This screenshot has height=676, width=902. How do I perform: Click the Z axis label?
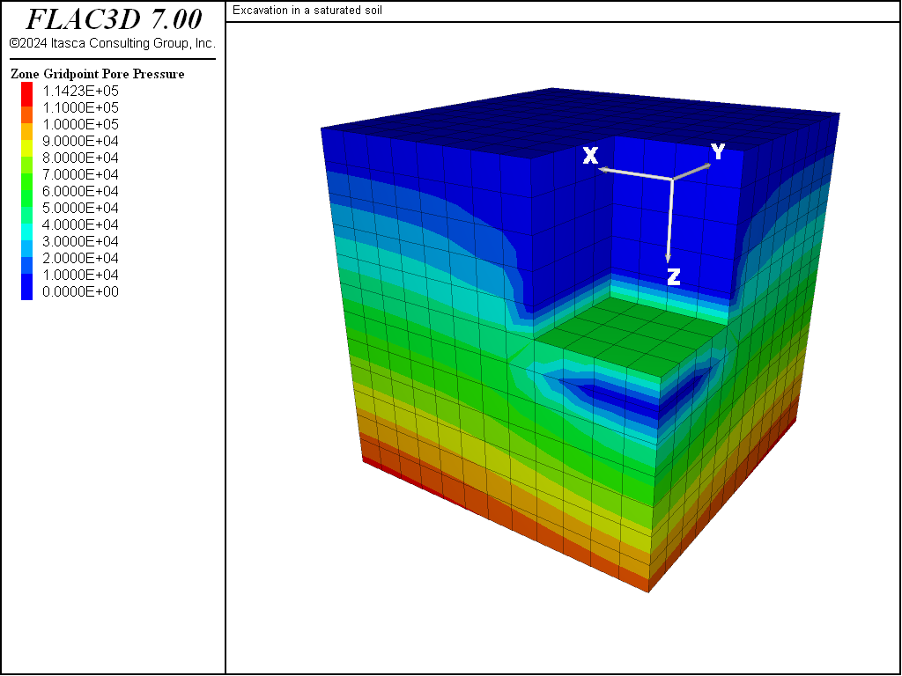coord(674,277)
